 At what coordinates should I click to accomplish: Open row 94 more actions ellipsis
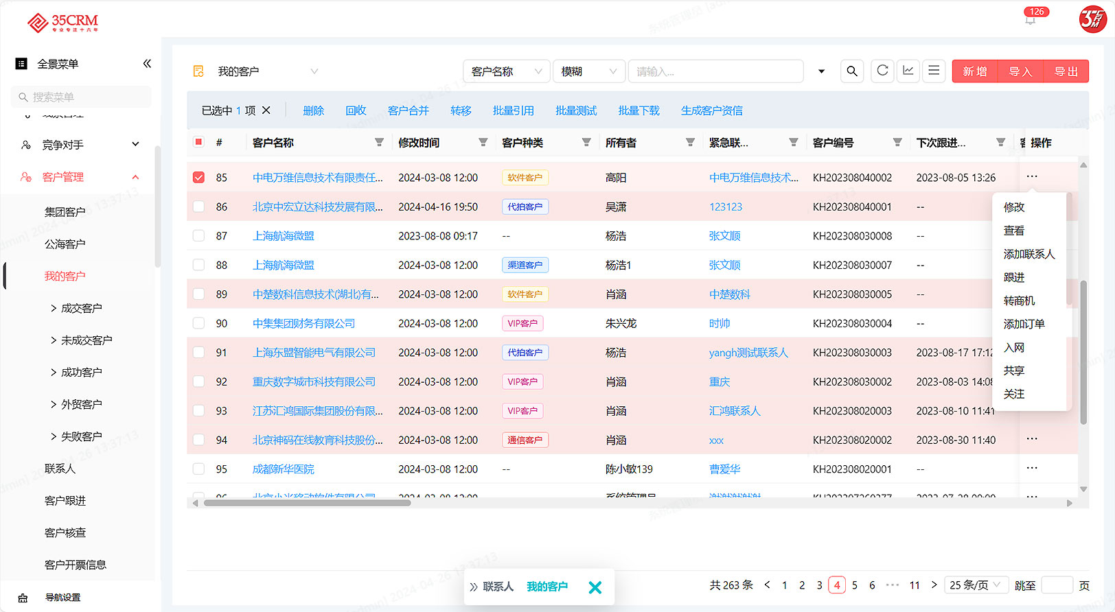(1032, 439)
